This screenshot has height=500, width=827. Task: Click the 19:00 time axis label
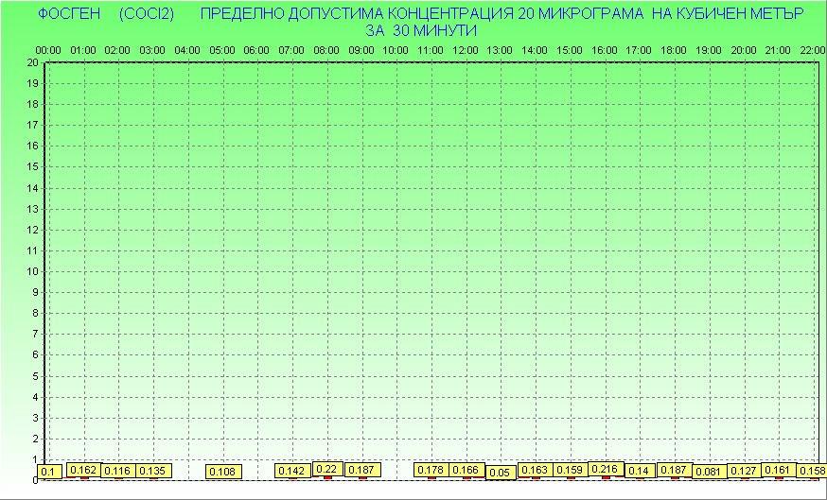pos(709,51)
